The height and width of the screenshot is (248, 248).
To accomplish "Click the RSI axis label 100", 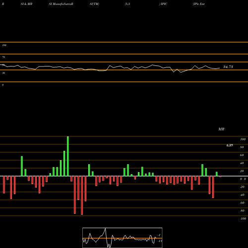I will (4, 45).
